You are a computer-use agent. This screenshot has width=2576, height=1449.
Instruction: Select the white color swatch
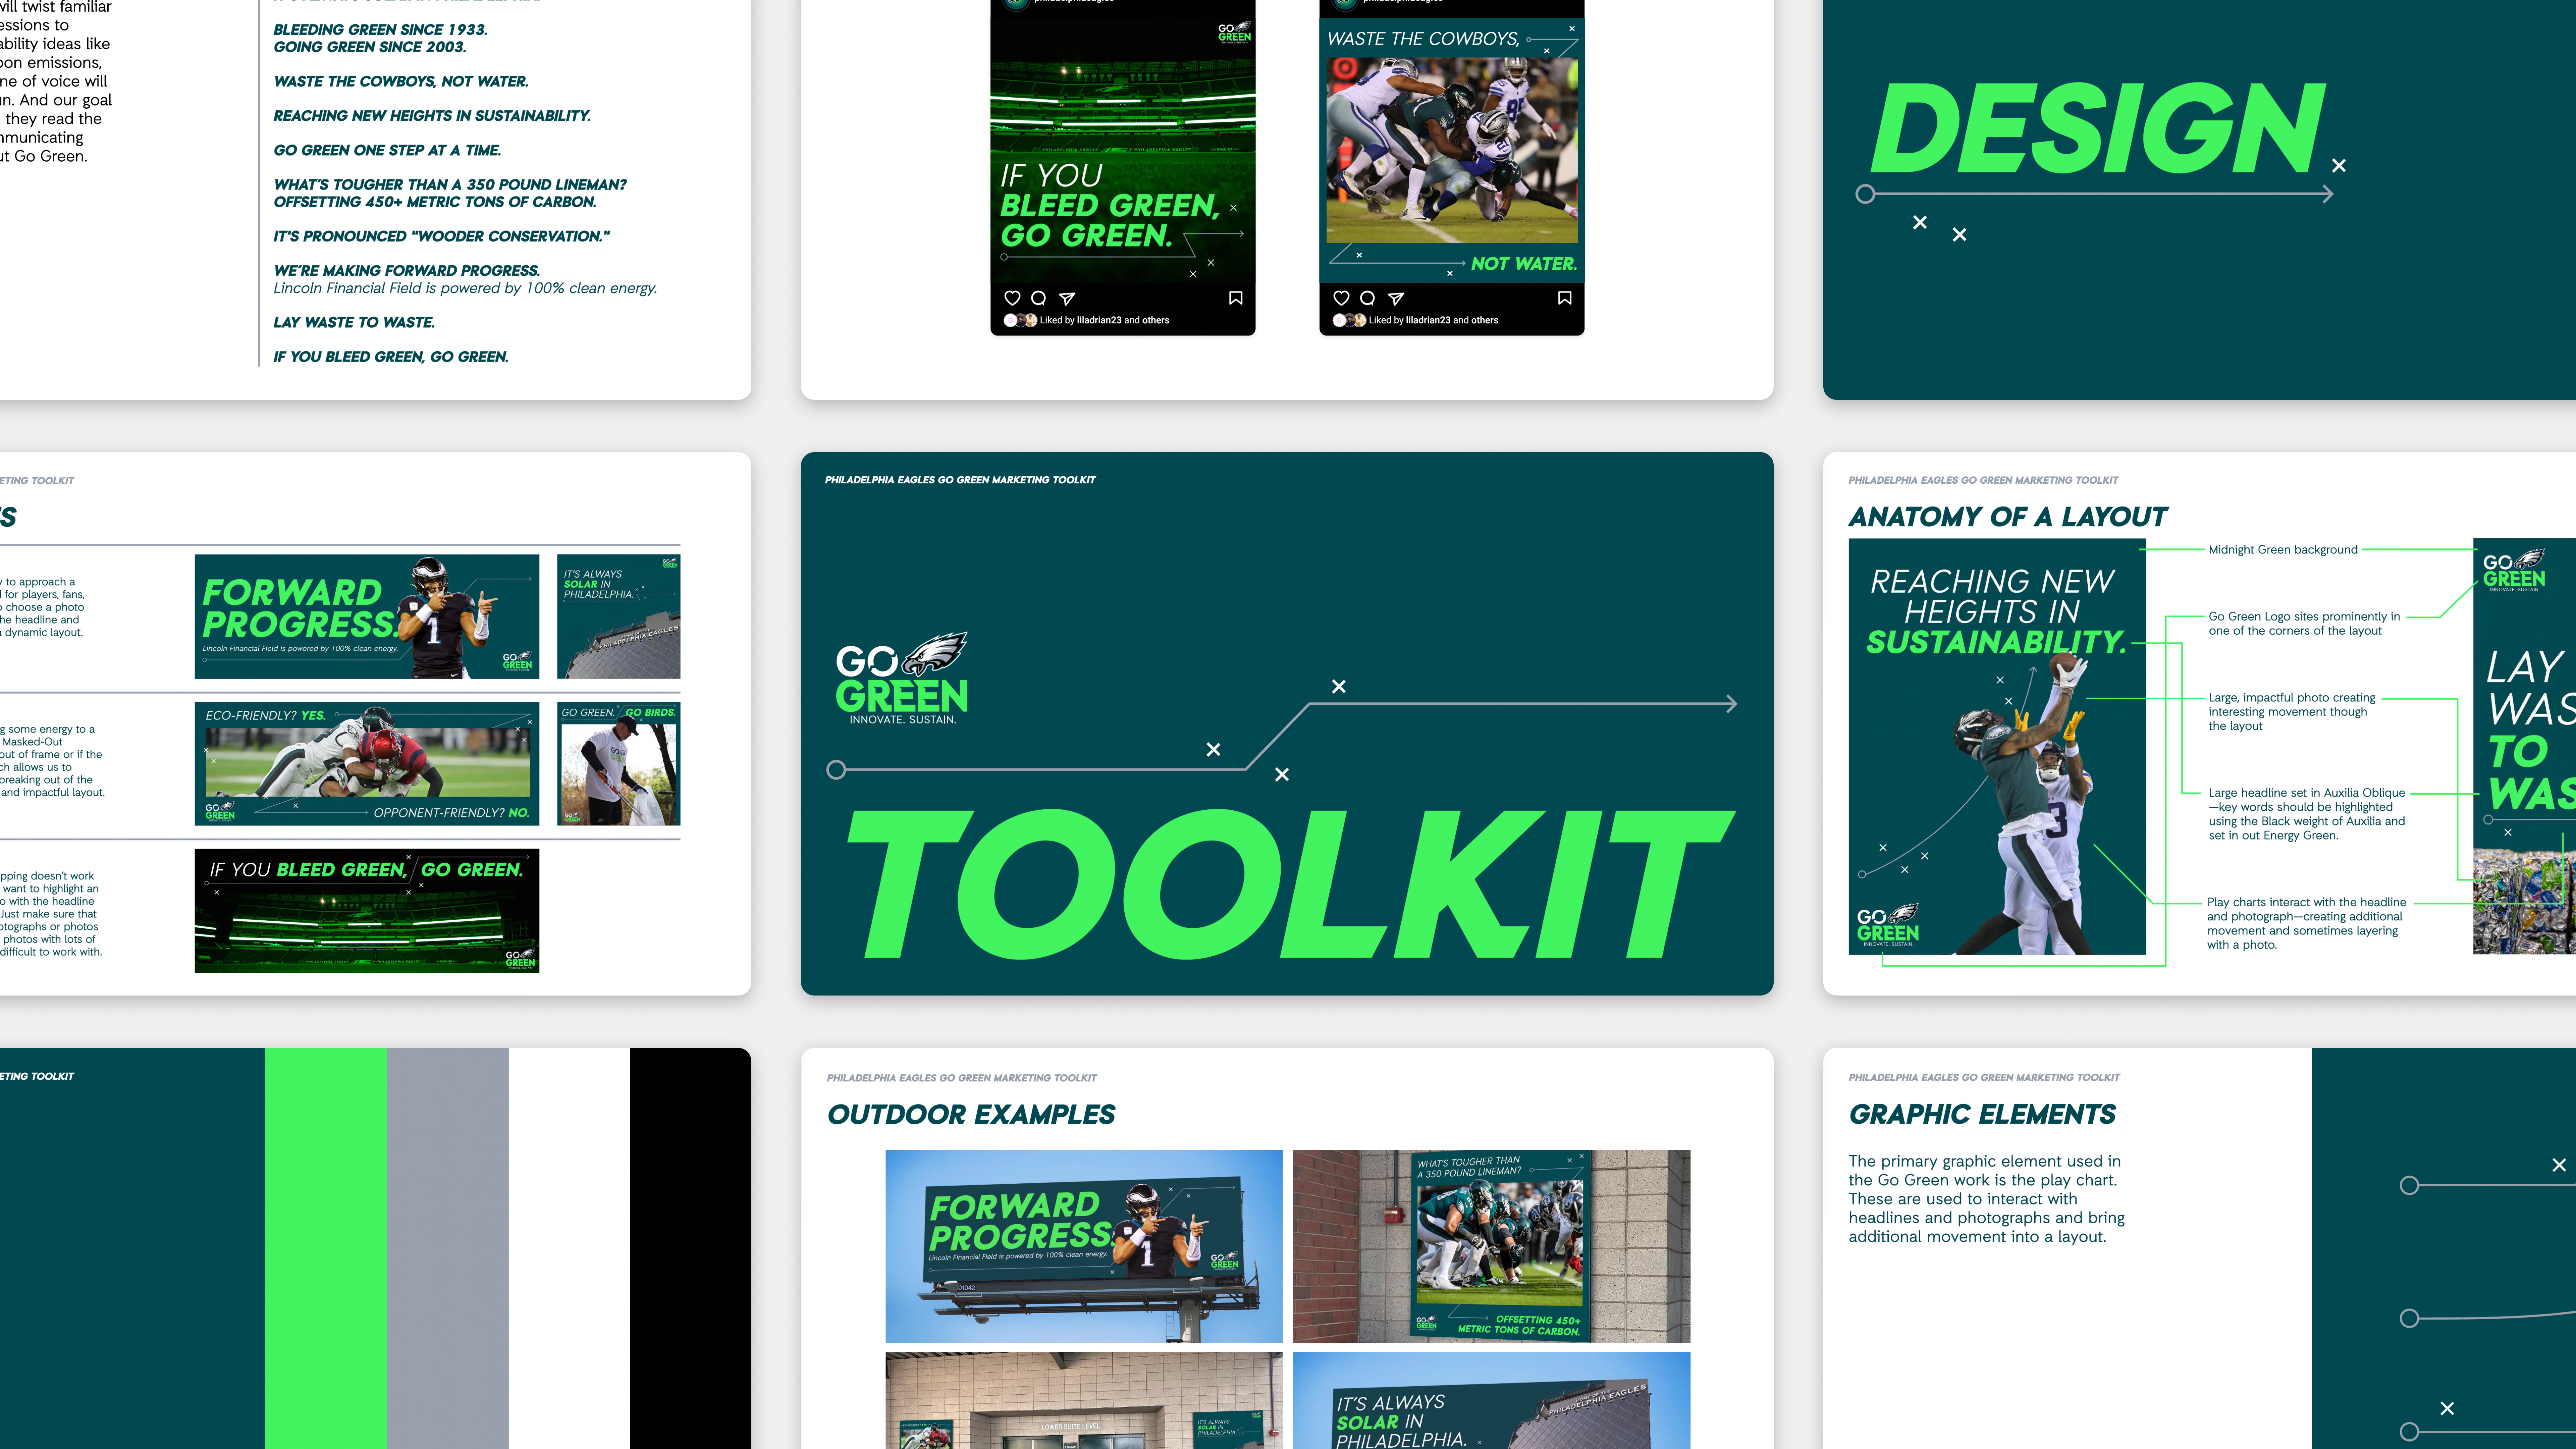[x=569, y=1248]
